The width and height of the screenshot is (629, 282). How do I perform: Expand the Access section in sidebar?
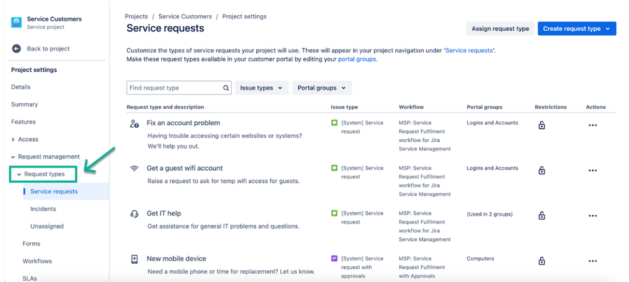point(25,139)
